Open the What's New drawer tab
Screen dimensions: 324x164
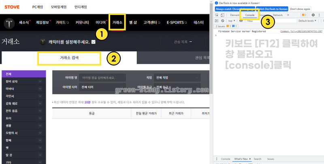click(x=241, y=159)
